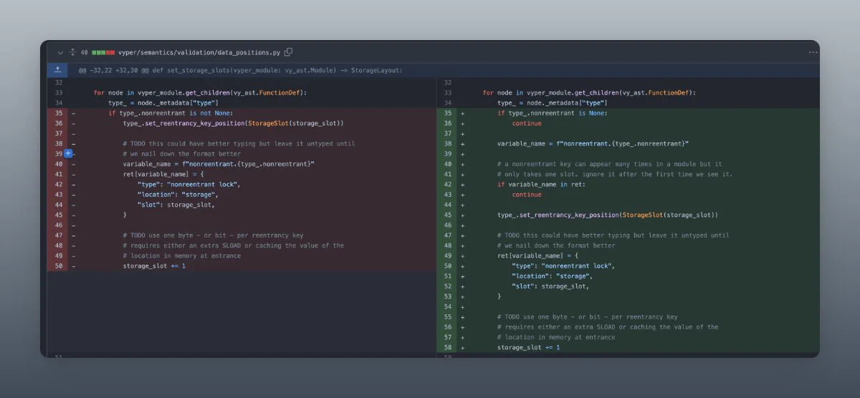
Task: Click the set_storage_slots hunk header text
Action: click(x=240, y=70)
